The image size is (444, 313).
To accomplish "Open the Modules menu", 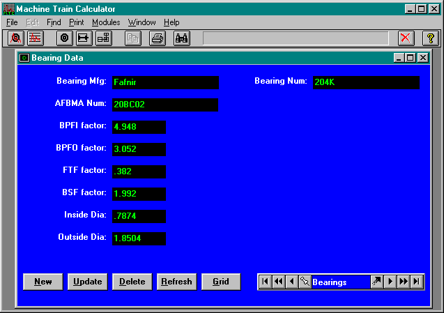I will coord(106,22).
